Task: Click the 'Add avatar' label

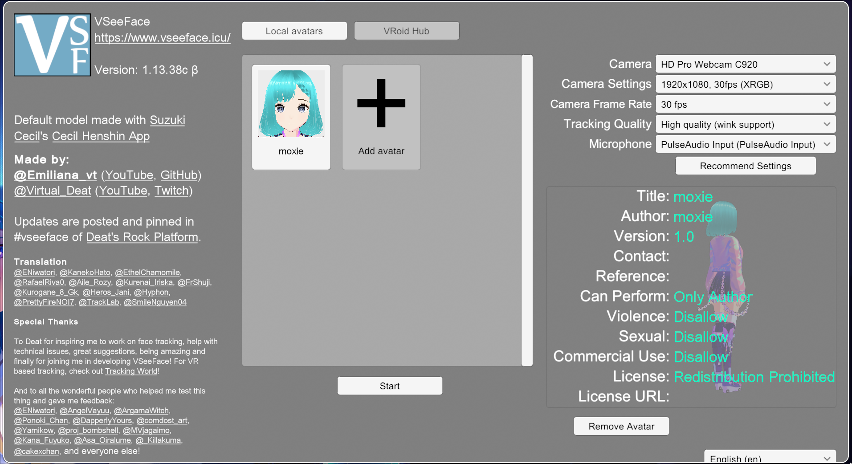Action: 381,151
